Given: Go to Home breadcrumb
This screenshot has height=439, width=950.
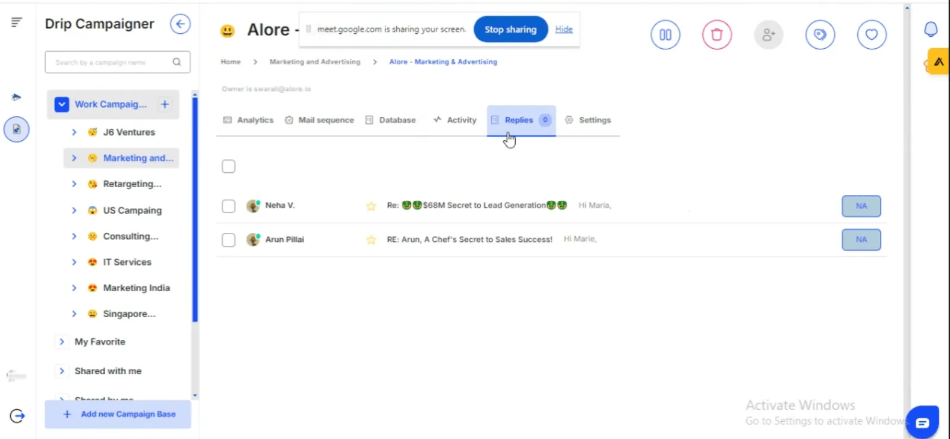Looking at the screenshot, I should [x=231, y=62].
